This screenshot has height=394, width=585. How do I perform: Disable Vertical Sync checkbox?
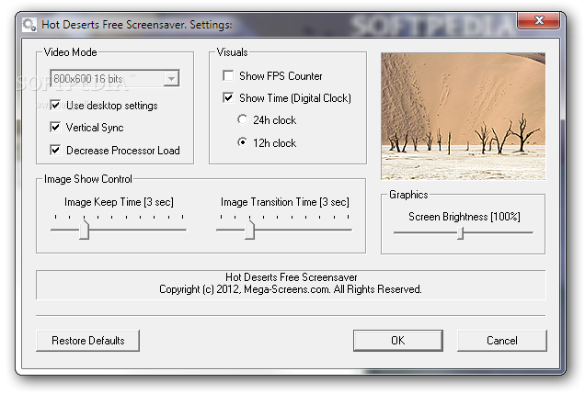[x=55, y=128]
